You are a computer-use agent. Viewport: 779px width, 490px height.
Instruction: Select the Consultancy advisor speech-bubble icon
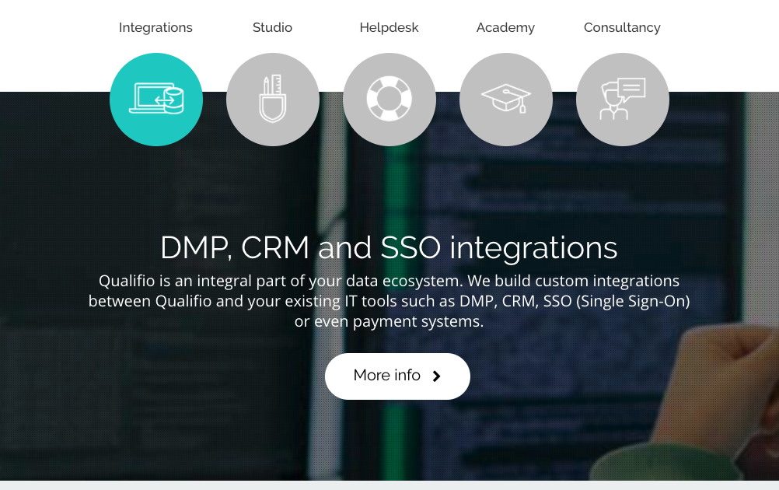623,100
